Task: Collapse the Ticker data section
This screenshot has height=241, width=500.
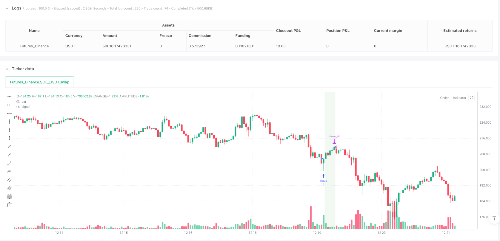Action: 7,69
